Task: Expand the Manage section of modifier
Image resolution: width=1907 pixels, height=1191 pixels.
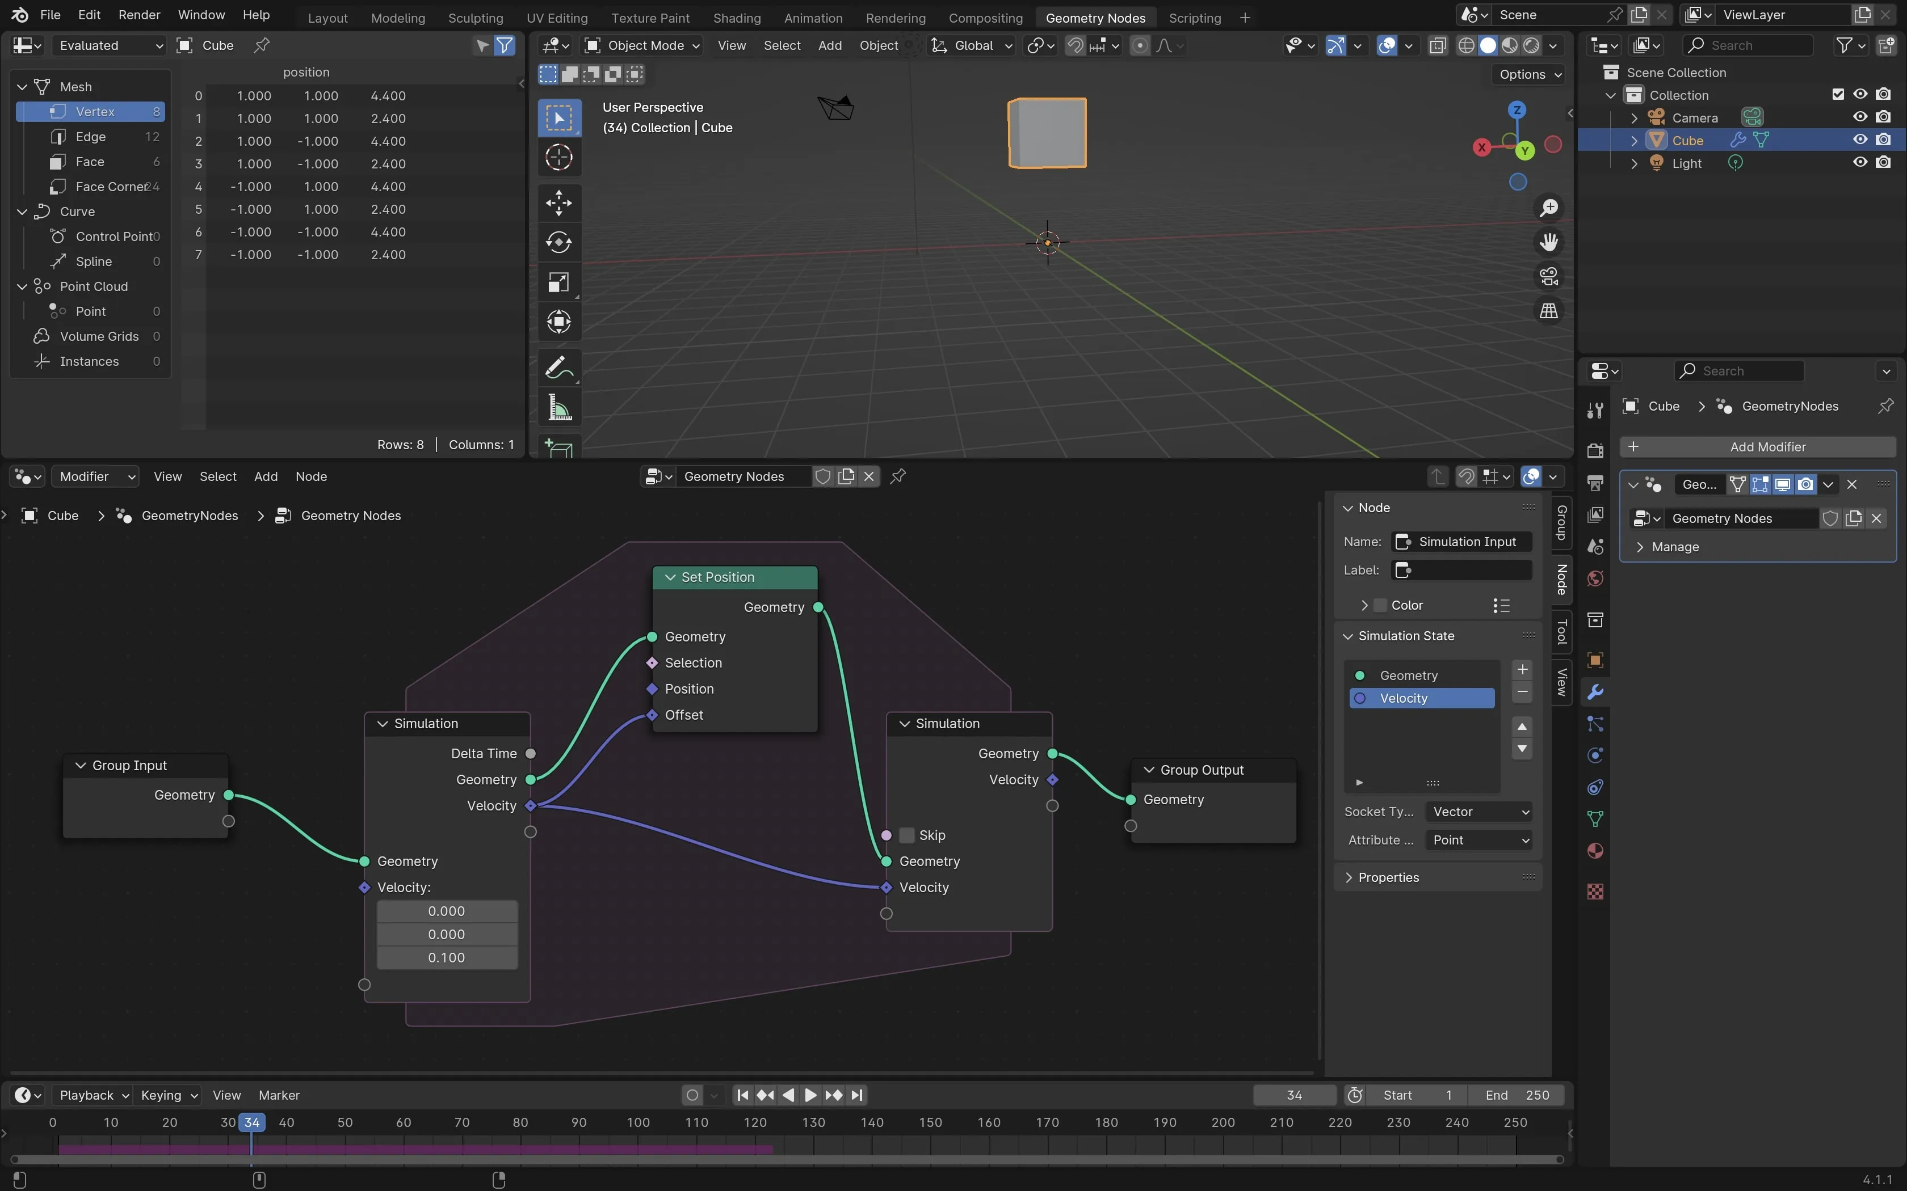Action: [x=1674, y=547]
